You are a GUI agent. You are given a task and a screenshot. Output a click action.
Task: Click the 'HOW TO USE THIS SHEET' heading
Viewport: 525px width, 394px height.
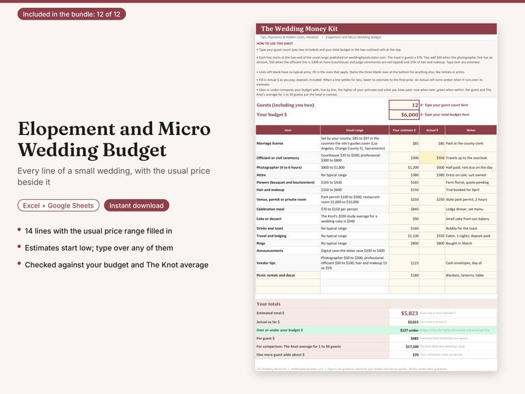(x=274, y=44)
